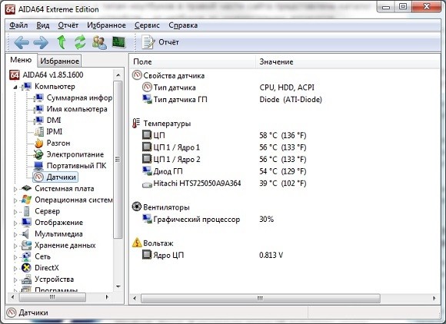Image resolution: width=446 pixels, height=324 pixels.
Task: Select the Устройства tree item
Action: click(55, 279)
